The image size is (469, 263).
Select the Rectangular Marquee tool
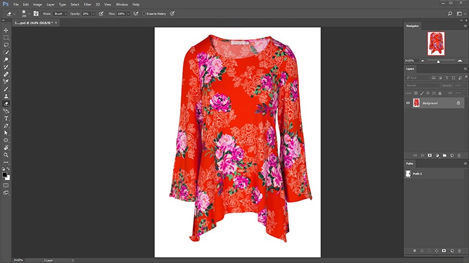(x=6, y=37)
